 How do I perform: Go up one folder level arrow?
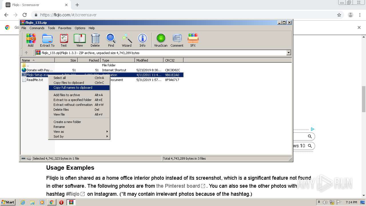pos(26,53)
